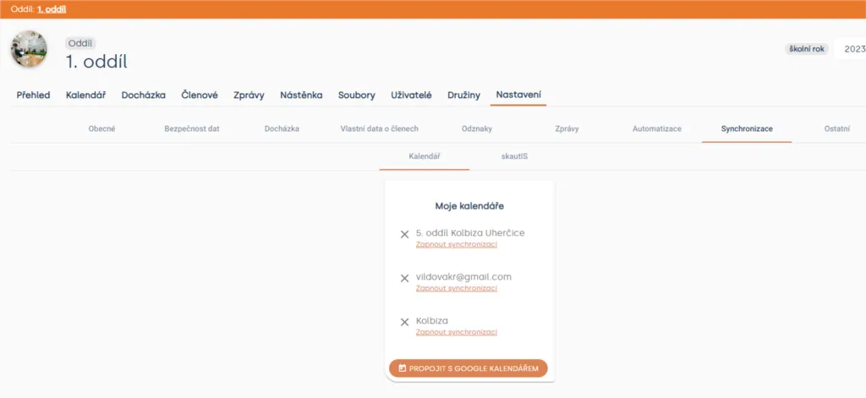Screen dimensions: 866x398
Task: Click Propojit s Google kalendářem button
Action: pyautogui.click(x=468, y=368)
